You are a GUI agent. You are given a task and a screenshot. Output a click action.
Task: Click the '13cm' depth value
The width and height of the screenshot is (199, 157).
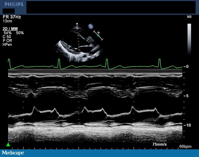[x=7, y=21]
